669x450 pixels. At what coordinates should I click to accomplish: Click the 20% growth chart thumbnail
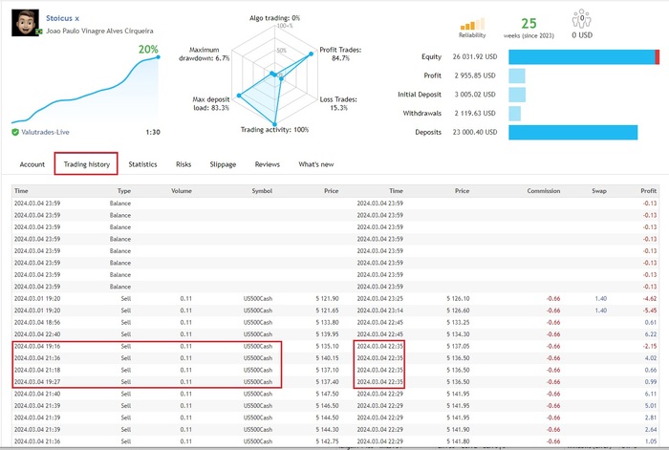point(84,86)
